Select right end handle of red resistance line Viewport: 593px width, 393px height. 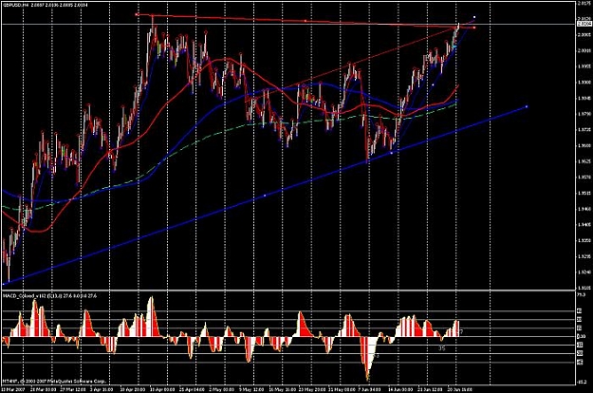(474, 28)
